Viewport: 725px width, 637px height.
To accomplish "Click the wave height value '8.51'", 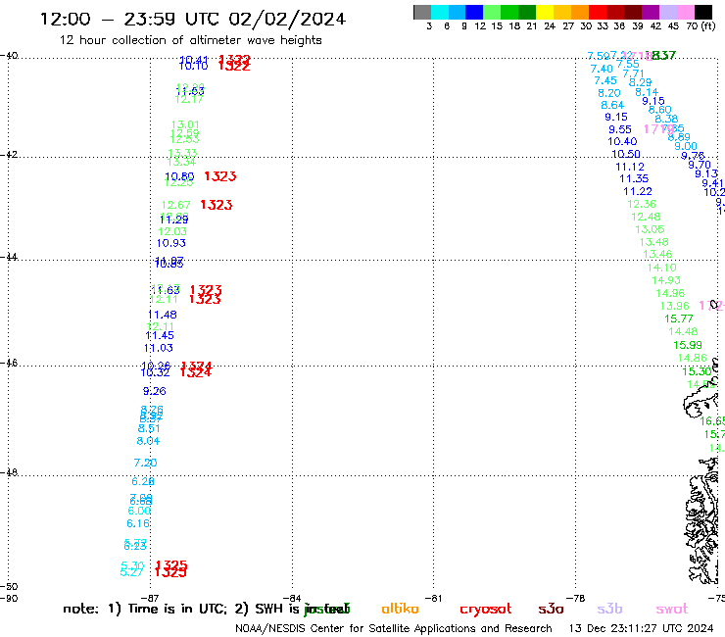I will [149, 429].
